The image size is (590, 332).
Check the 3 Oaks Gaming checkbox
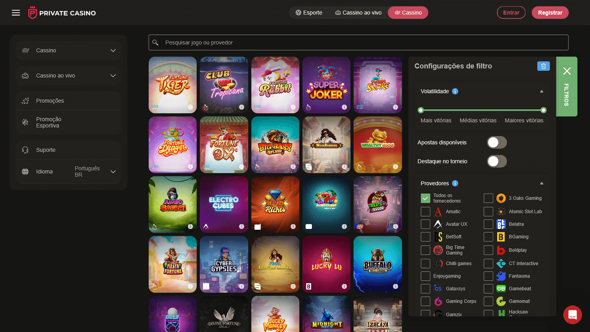point(489,198)
